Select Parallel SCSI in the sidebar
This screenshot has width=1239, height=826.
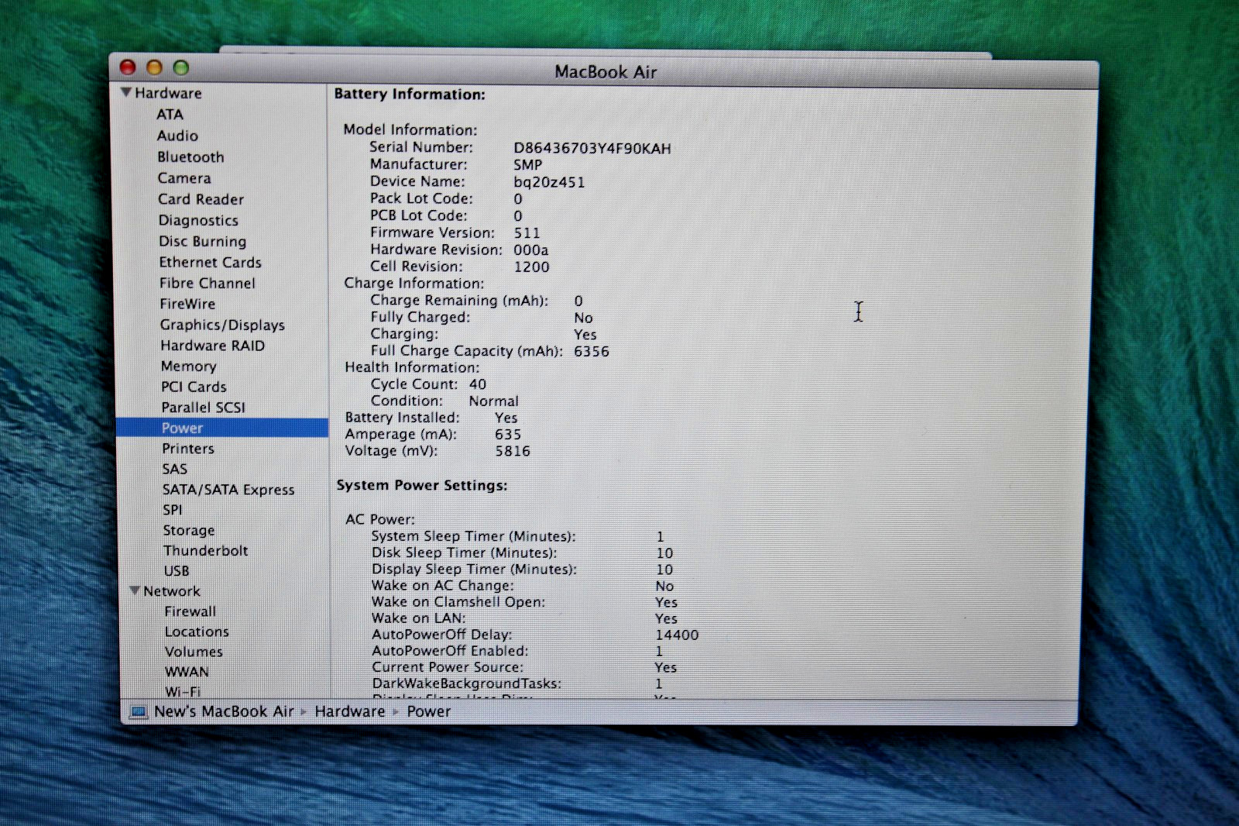click(203, 407)
